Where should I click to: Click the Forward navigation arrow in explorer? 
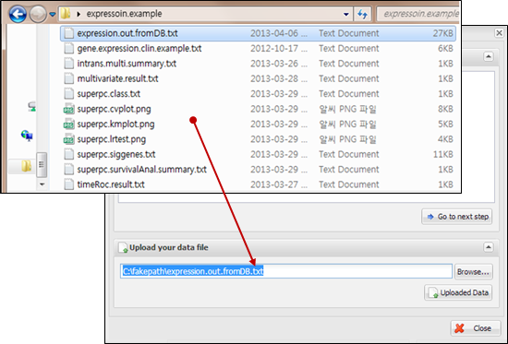point(38,14)
